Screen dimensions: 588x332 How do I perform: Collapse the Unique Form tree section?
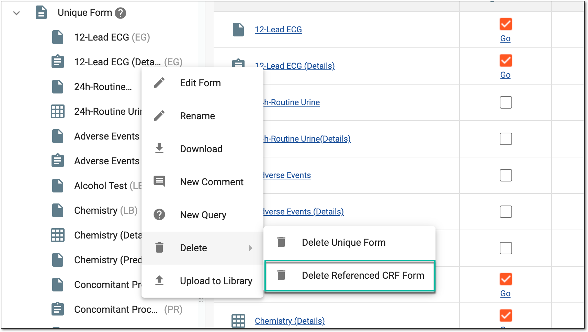pos(16,13)
